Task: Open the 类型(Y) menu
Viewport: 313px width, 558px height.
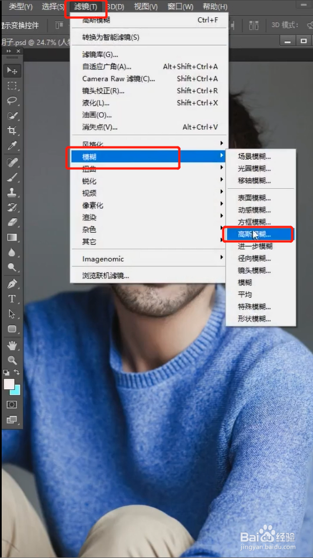Action: [20, 7]
